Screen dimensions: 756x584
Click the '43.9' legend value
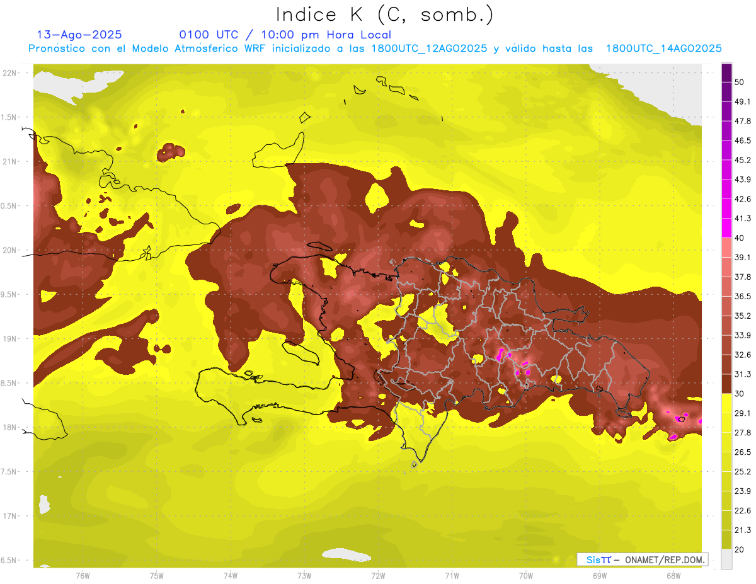743,180
